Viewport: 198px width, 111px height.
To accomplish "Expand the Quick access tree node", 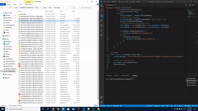I will [x=2, y=13].
